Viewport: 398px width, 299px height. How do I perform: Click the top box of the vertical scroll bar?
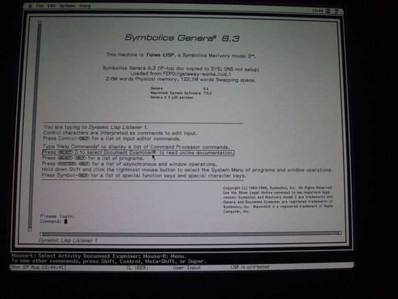pyautogui.click(x=40, y=22)
